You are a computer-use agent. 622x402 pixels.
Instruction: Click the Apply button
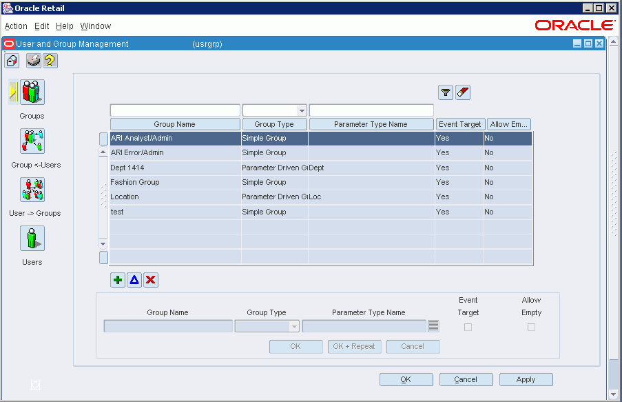click(526, 379)
